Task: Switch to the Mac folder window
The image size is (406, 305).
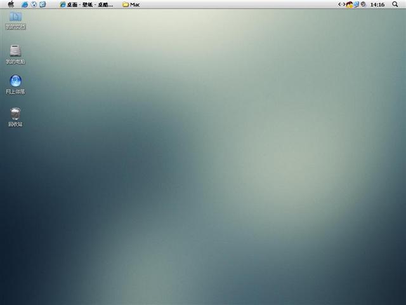Action: pyautogui.click(x=131, y=4)
